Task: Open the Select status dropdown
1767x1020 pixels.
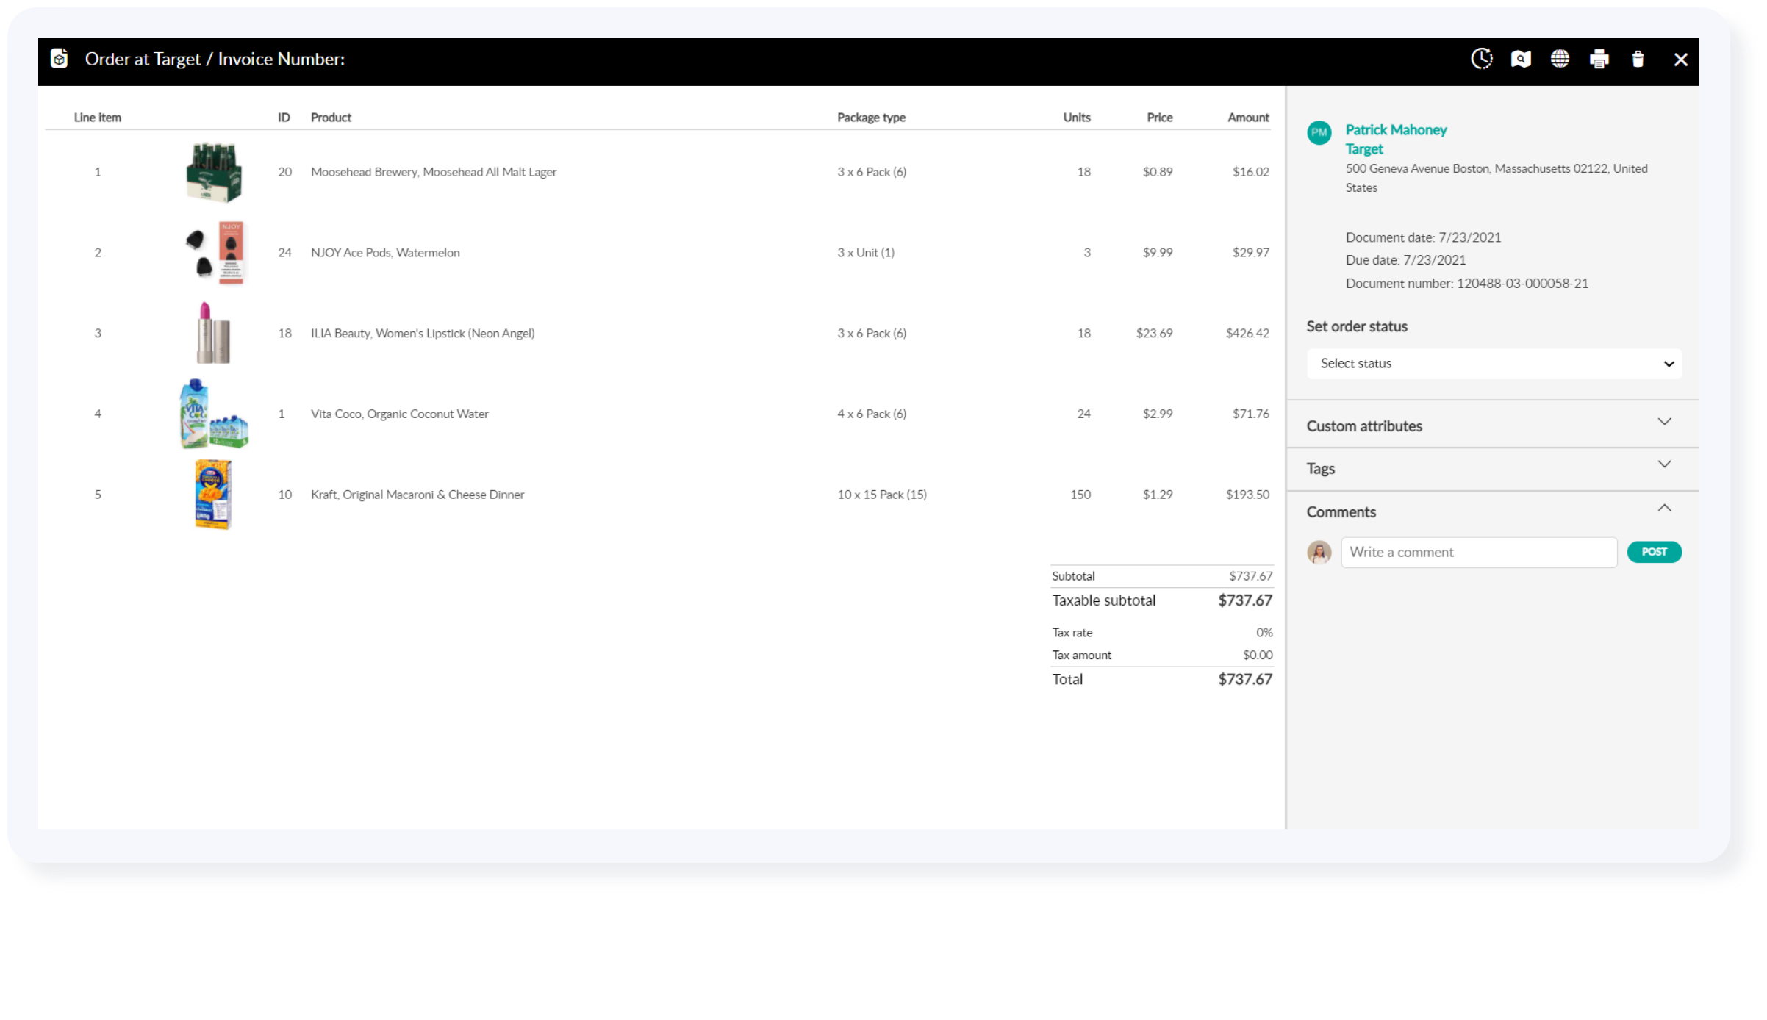Action: tap(1494, 364)
